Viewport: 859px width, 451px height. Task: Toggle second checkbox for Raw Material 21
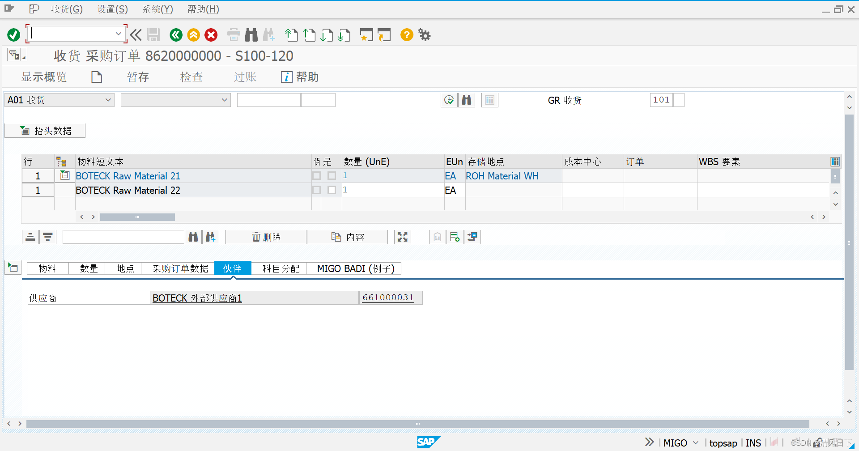[332, 176]
